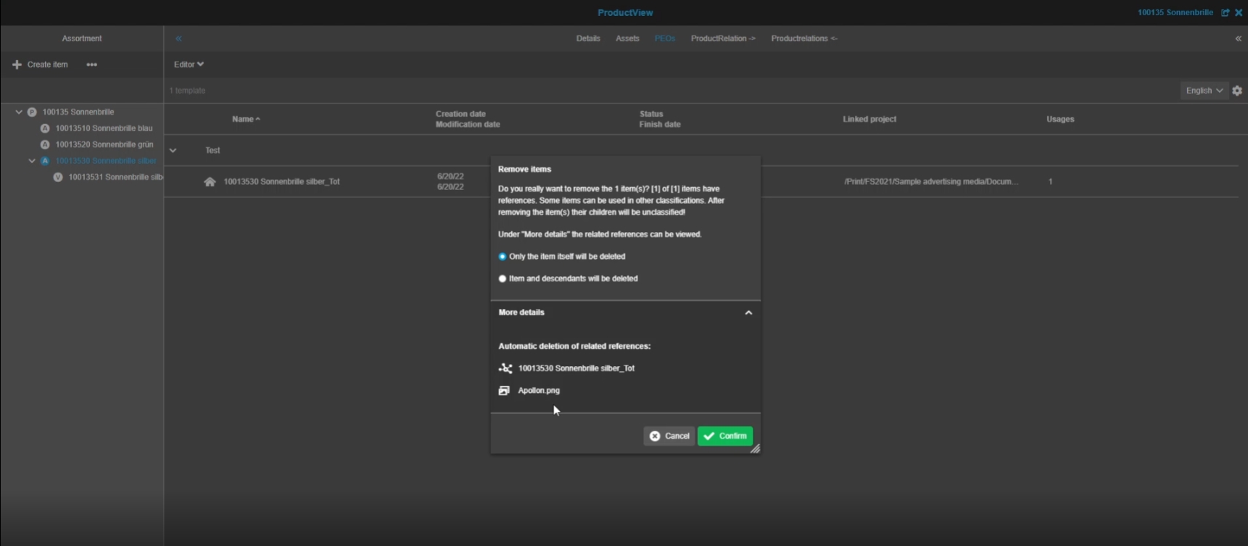
Task: Click the settings gear icon next to English
Action: point(1237,91)
